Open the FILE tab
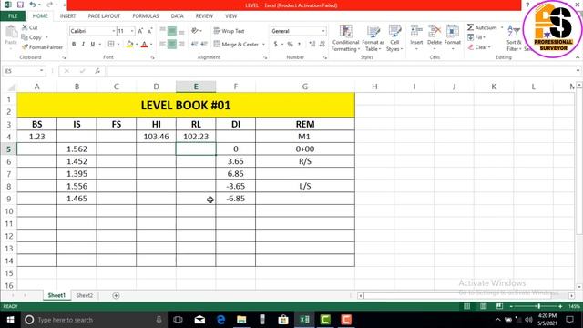 [x=13, y=16]
